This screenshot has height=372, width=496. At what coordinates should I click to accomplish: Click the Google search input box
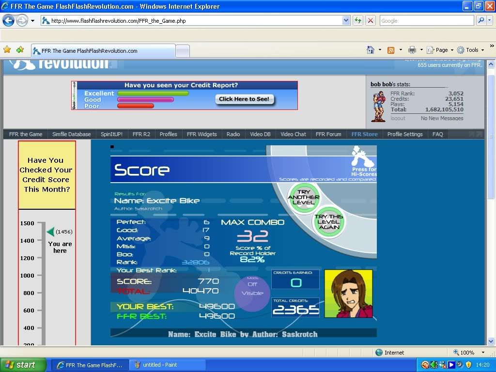pos(426,21)
